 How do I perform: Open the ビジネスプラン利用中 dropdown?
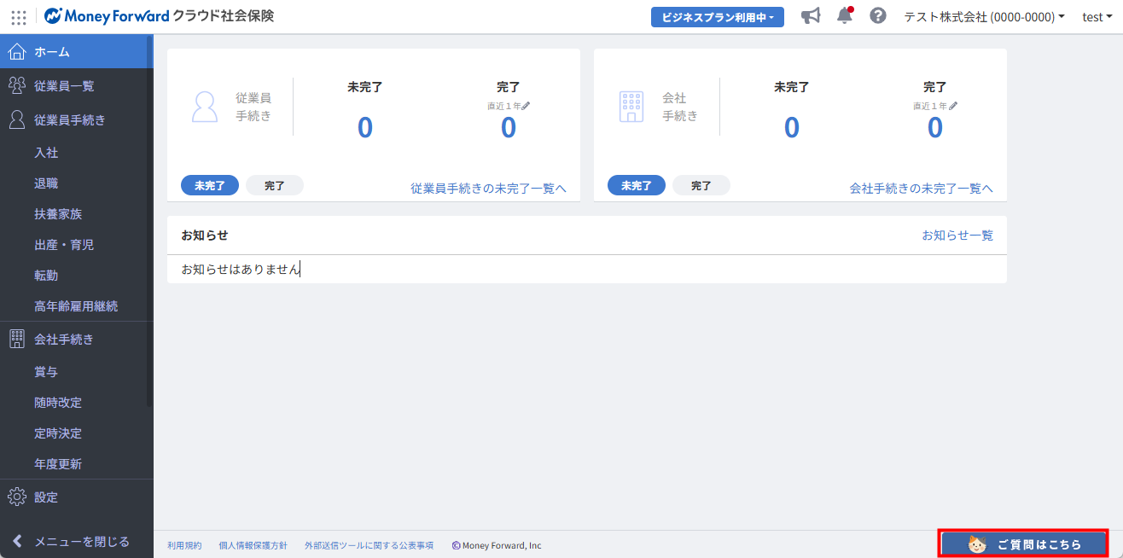tap(717, 17)
